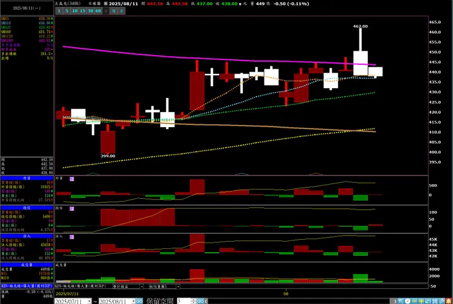This screenshot has height=304, width=453.
Task: Click the cursor arrow tool icon
Action: point(401,301)
